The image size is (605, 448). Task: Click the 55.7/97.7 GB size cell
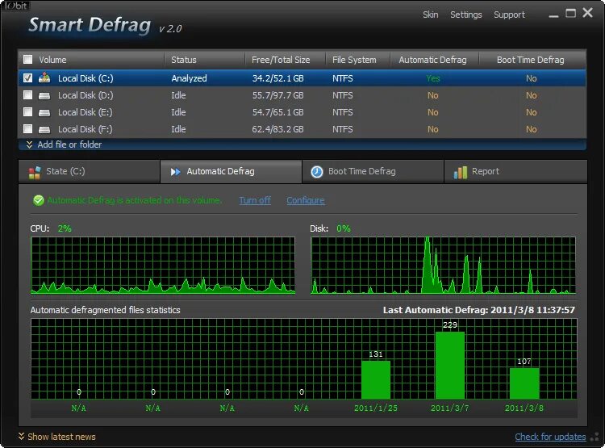pos(277,95)
